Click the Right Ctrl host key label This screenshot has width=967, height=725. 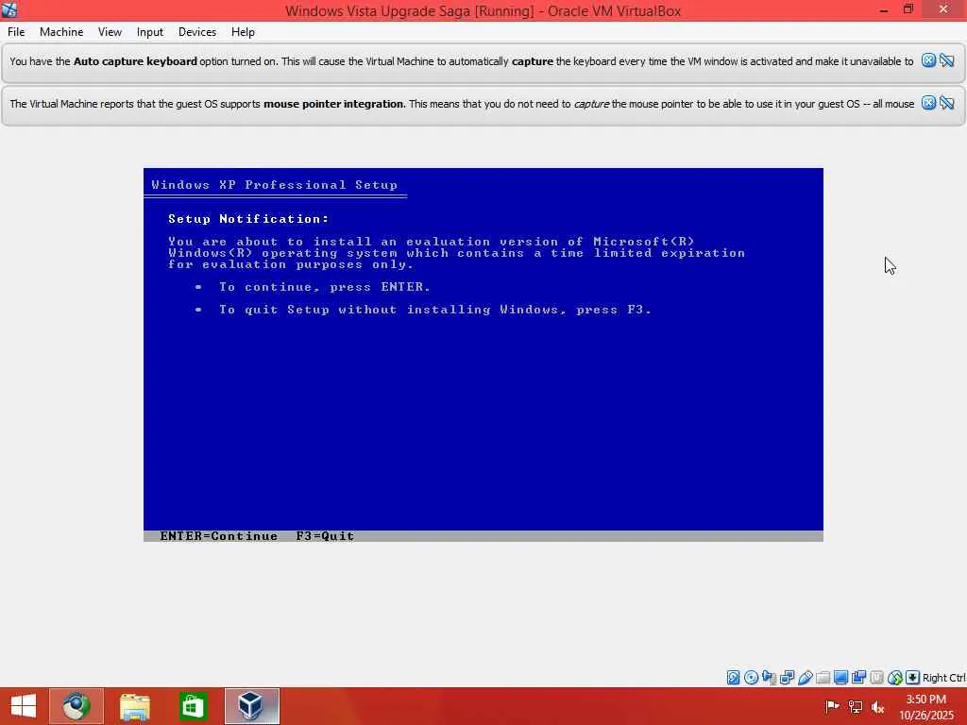pos(943,678)
